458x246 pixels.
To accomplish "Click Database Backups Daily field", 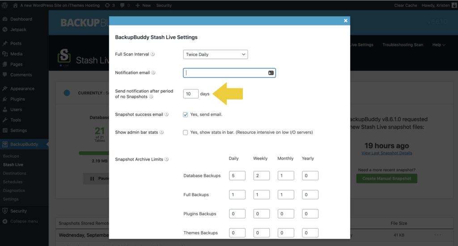I will pos(237,175).
